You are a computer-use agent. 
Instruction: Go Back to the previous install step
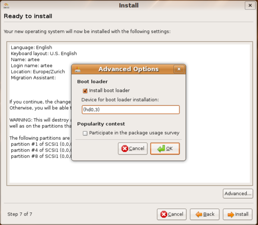pos(205,214)
